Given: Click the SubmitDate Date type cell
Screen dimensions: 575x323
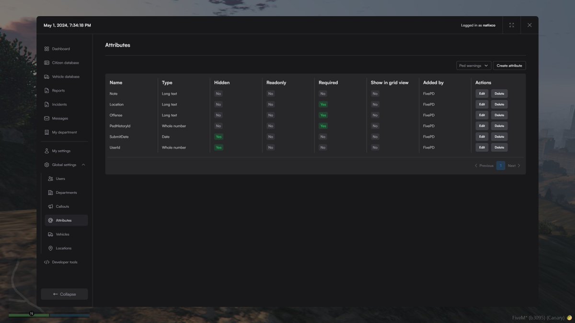Looking at the screenshot, I should click(x=166, y=137).
